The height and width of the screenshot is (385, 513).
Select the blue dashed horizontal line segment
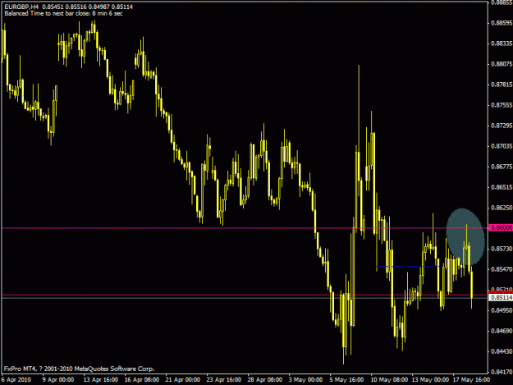[408, 267]
